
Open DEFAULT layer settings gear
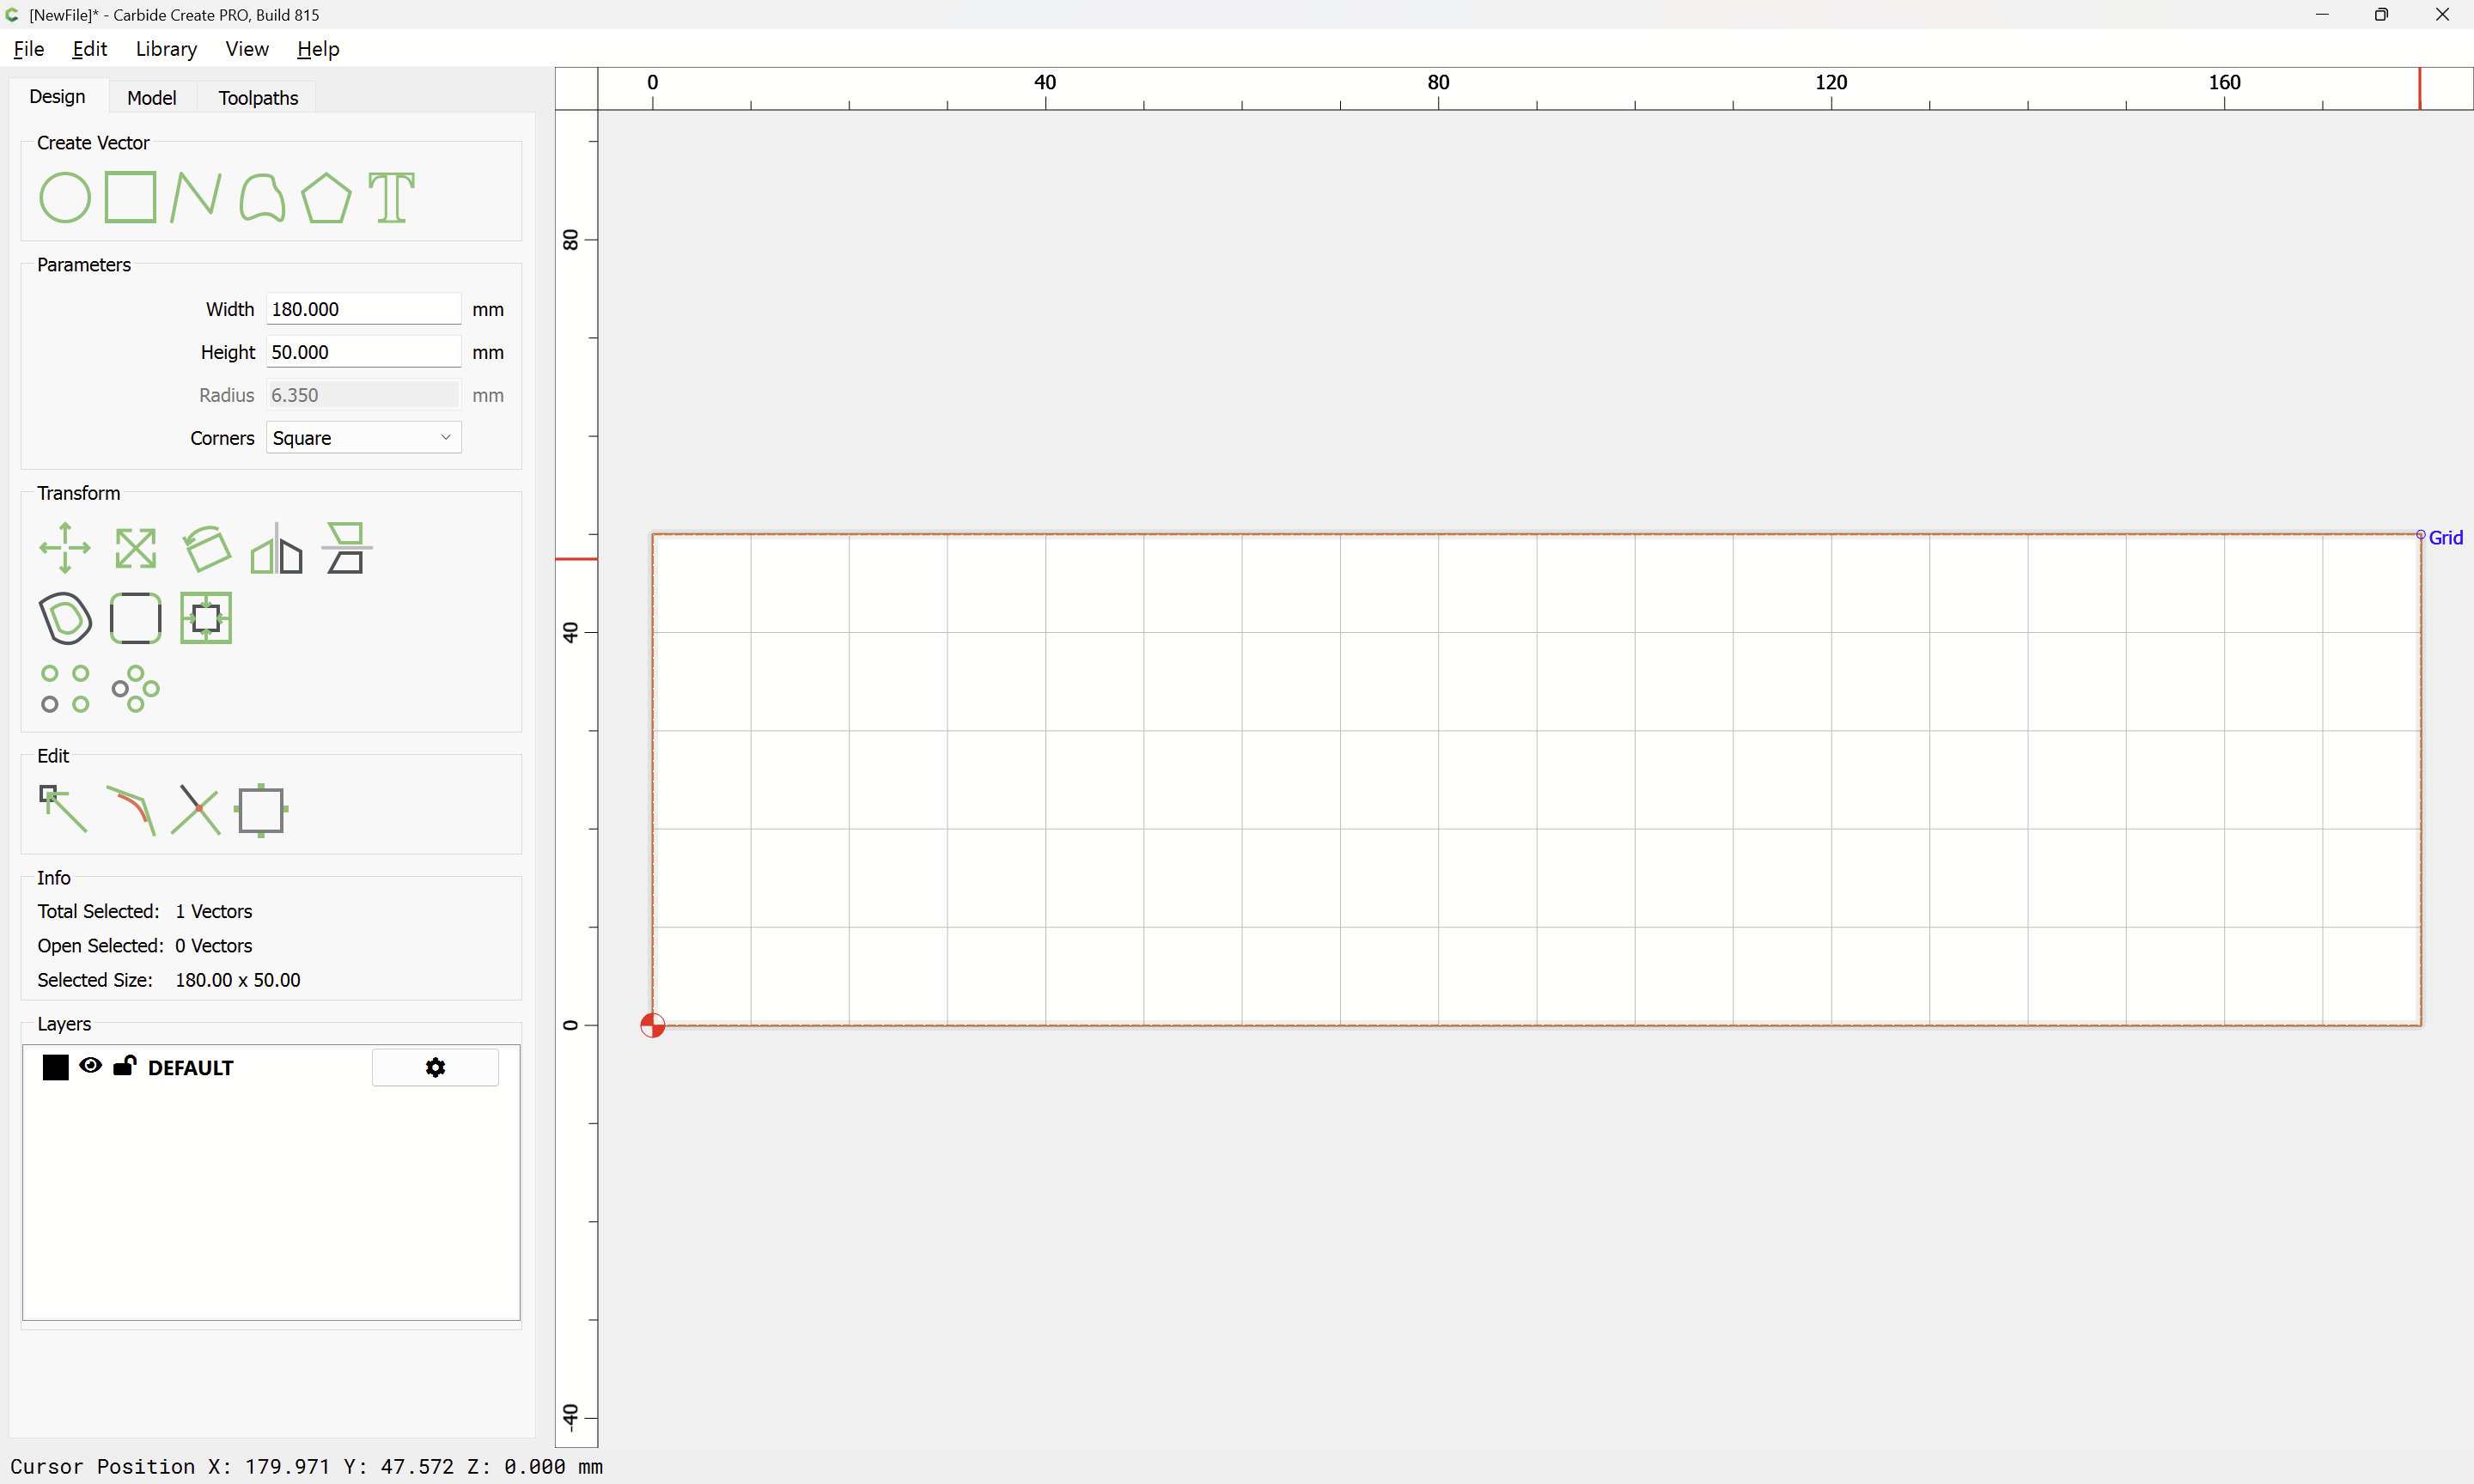tap(435, 1068)
